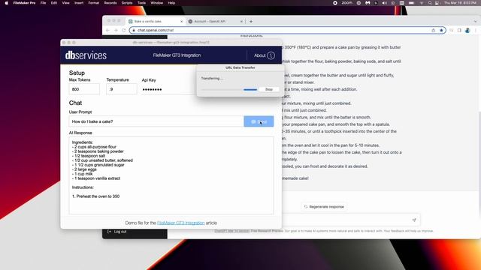Click the share icon in address bar

[433, 30]
